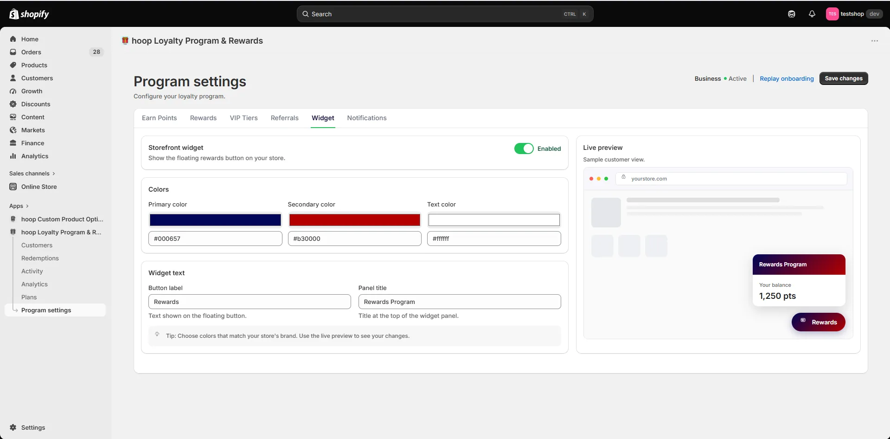Switch to the Rewards tab
The width and height of the screenshot is (890, 439).
pos(203,118)
